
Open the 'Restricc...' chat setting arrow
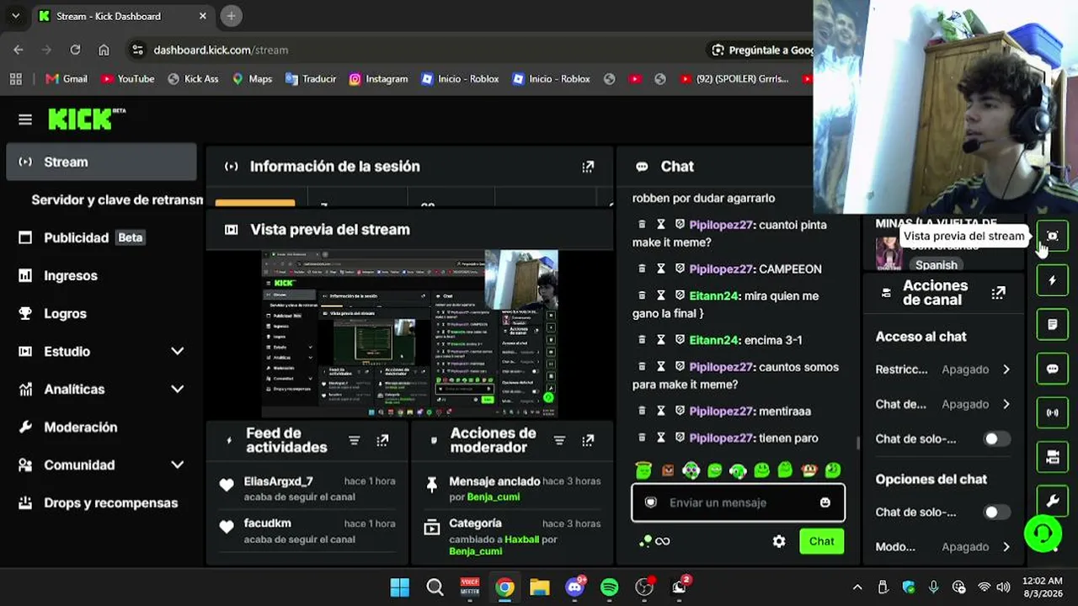click(1006, 369)
